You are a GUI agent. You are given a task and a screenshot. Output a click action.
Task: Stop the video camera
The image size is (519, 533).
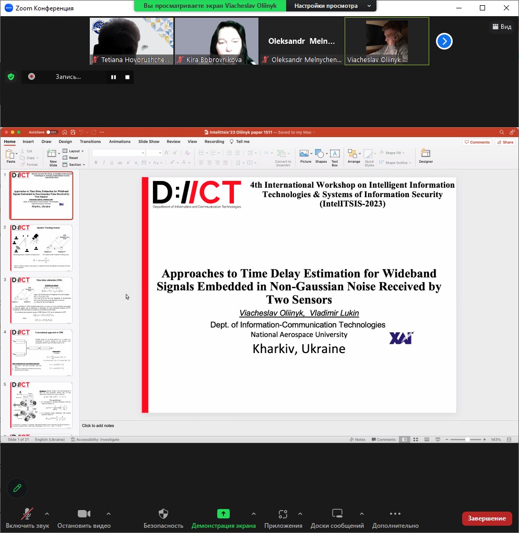tap(84, 514)
